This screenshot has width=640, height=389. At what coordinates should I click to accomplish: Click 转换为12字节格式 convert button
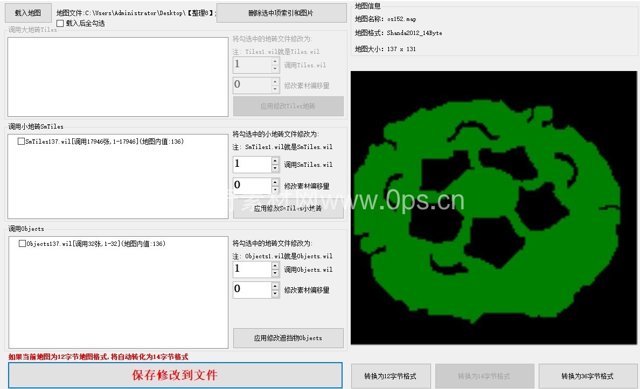click(390, 376)
